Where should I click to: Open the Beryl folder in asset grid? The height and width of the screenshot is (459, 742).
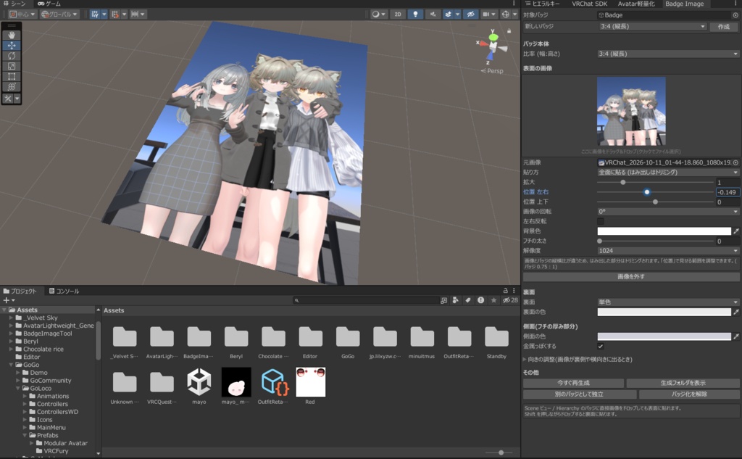(236, 337)
